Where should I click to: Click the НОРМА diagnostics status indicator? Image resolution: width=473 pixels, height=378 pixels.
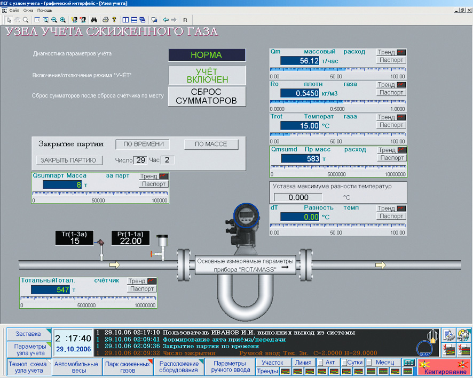click(x=207, y=55)
